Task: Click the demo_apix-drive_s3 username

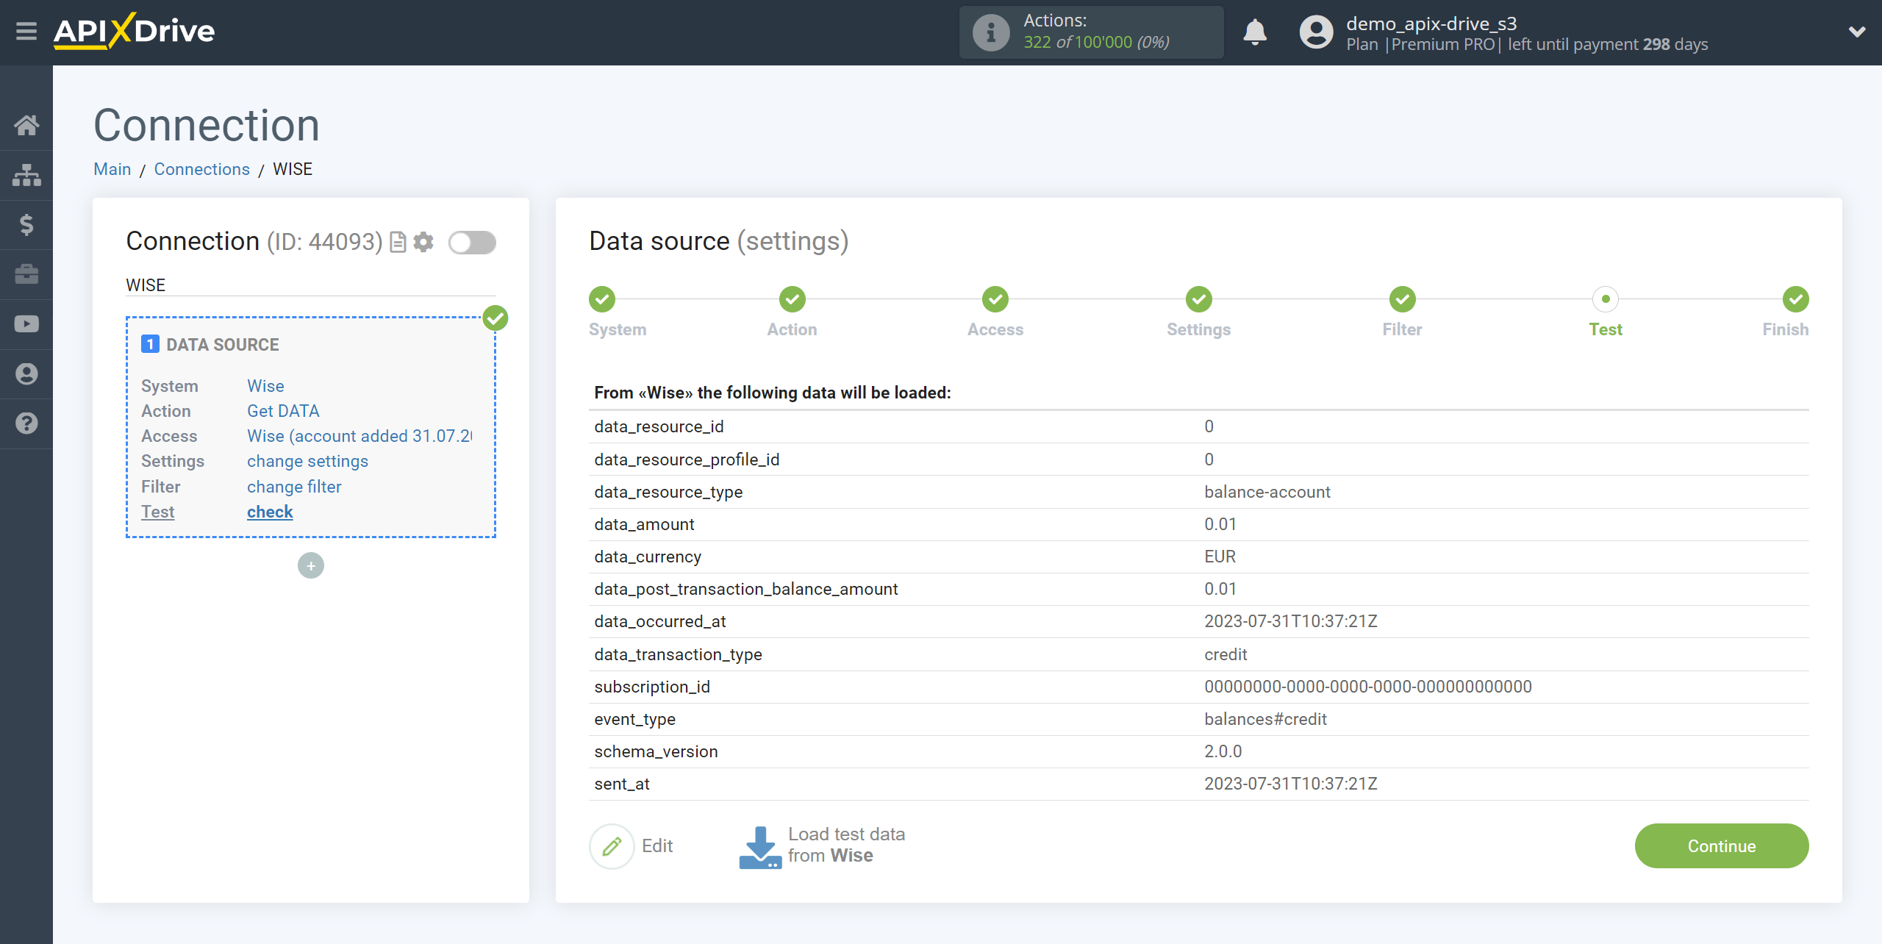Action: [x=1431, y=24]
